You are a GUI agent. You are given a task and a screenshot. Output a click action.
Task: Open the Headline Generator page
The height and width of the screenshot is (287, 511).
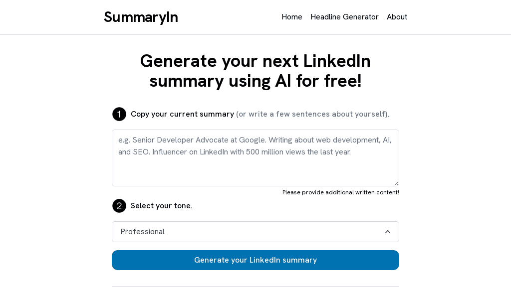tap(344, 17)
